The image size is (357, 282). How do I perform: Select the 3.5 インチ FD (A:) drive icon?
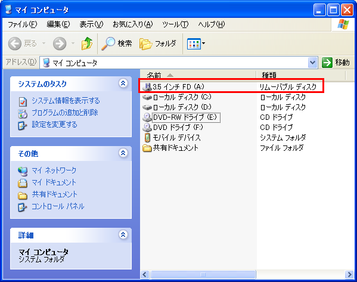pos(147,87)
